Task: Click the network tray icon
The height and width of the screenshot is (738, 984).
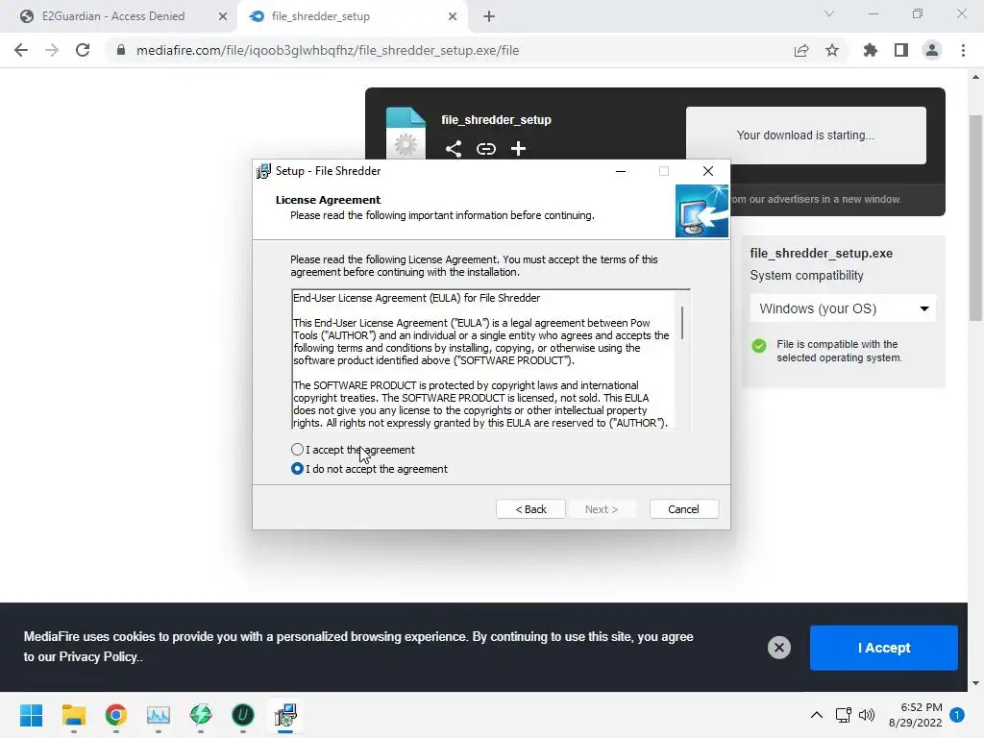Action: coord(844,715)
